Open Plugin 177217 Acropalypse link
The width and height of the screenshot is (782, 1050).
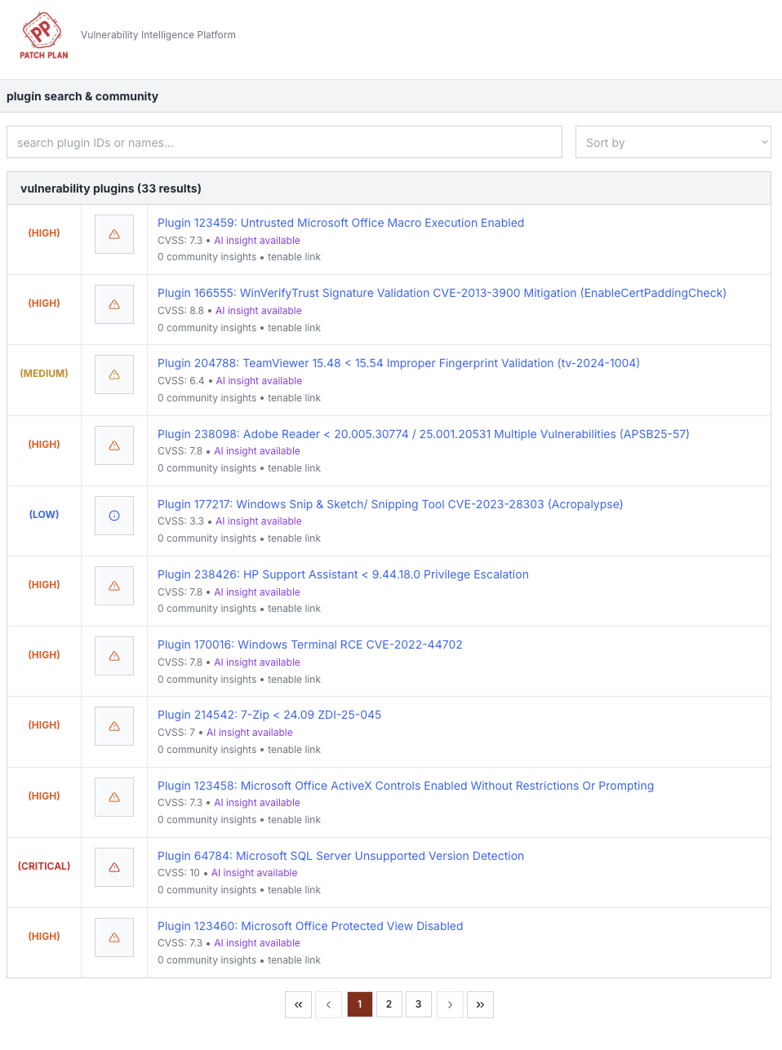coord(390,504)
